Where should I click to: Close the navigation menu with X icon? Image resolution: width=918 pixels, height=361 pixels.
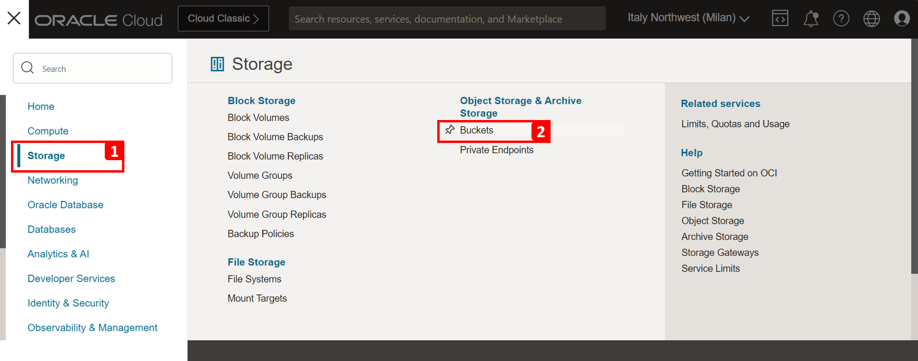[14, 18]
